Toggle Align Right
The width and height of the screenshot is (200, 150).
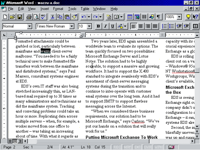(148, 26)
